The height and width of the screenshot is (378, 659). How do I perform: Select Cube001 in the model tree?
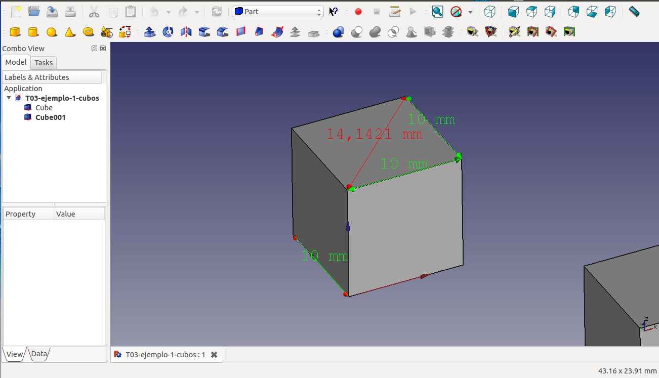[x=50, y=117]
